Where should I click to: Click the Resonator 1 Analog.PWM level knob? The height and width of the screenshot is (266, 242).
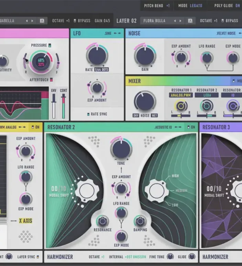tap(181, 106)
